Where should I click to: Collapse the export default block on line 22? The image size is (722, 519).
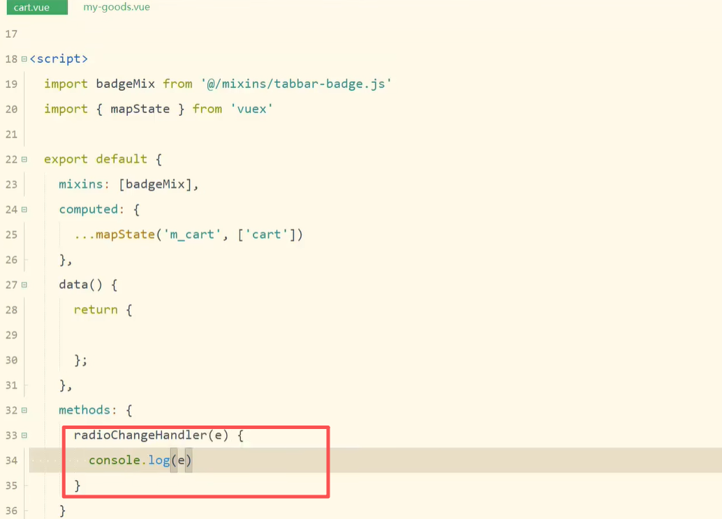(x=24, y=160)
